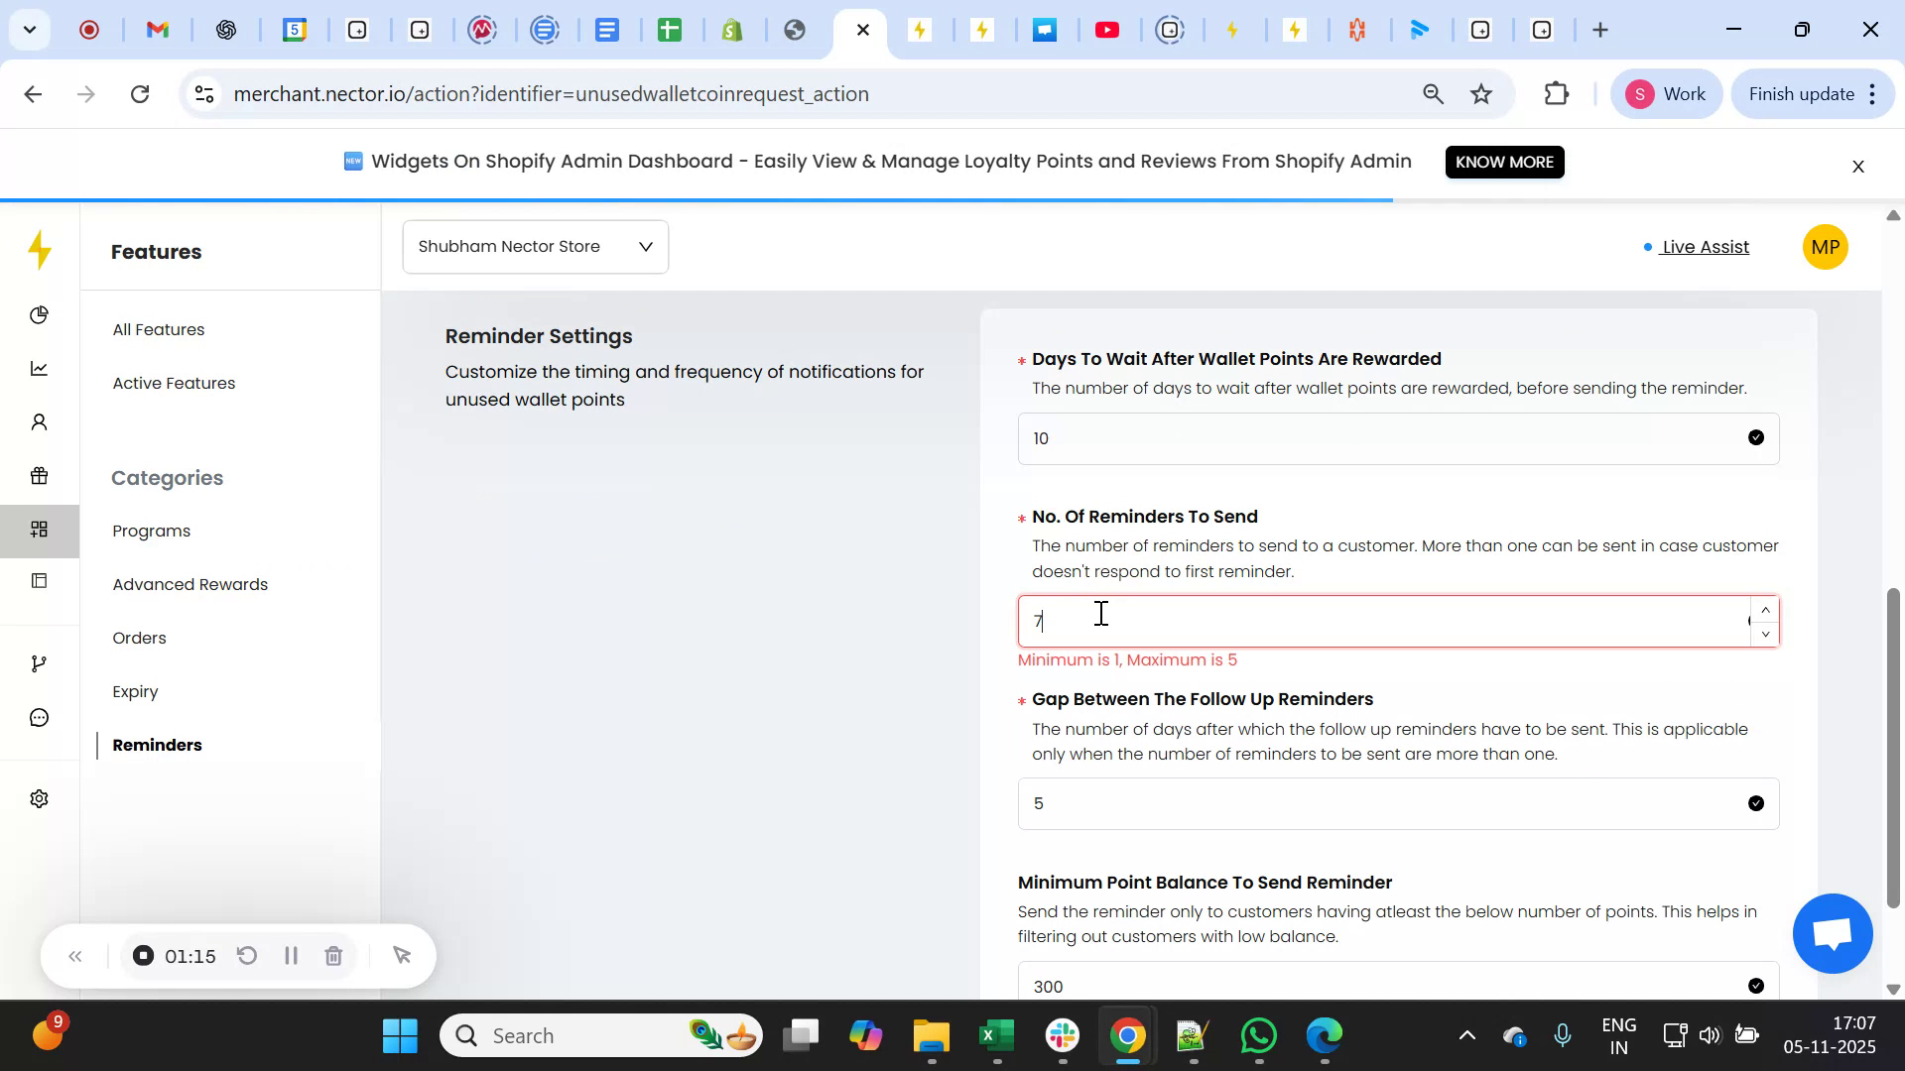1905x1071 pixels.
Task: Switch to the Reminders category
Action: click(x=156, y=745)
